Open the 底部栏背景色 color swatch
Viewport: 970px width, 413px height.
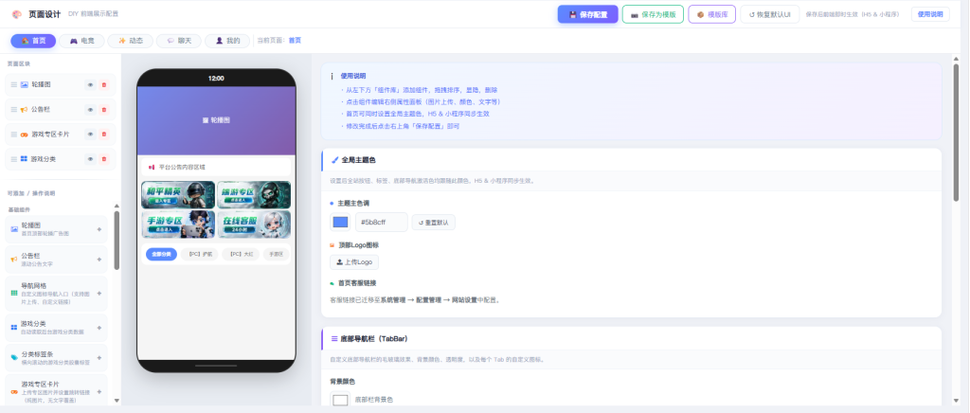tap(340, 400)
